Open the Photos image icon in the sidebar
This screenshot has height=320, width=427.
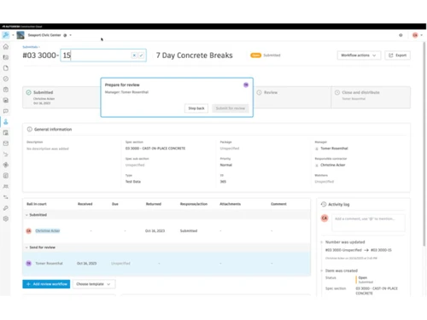pyautogui.click(x=6, y=101)
